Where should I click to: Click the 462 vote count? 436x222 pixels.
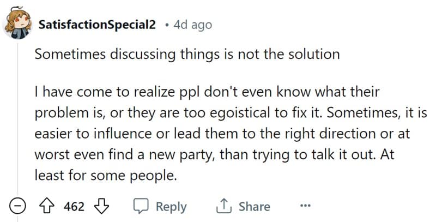pos(74,207)
